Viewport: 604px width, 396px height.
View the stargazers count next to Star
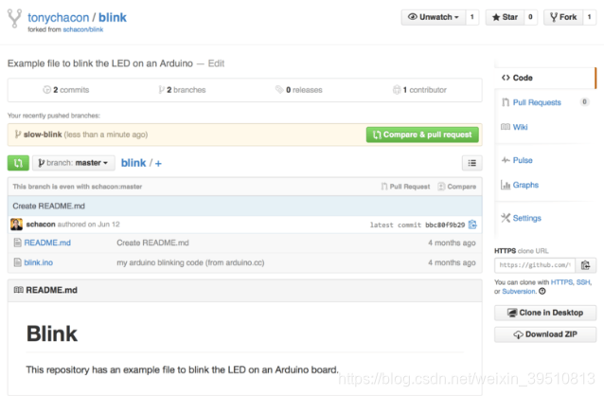530,17
